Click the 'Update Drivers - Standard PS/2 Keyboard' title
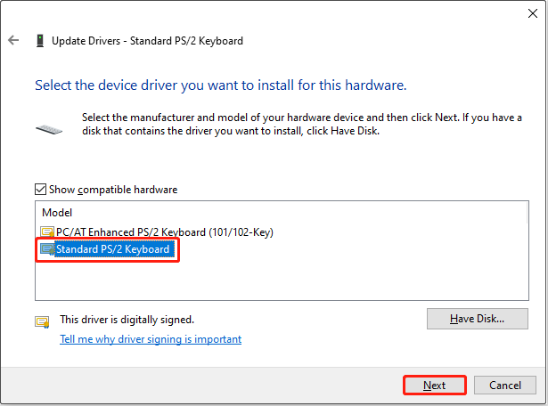The width and height of the screenshot is (548, 406). pyautogui.click(x=147, y=40)
